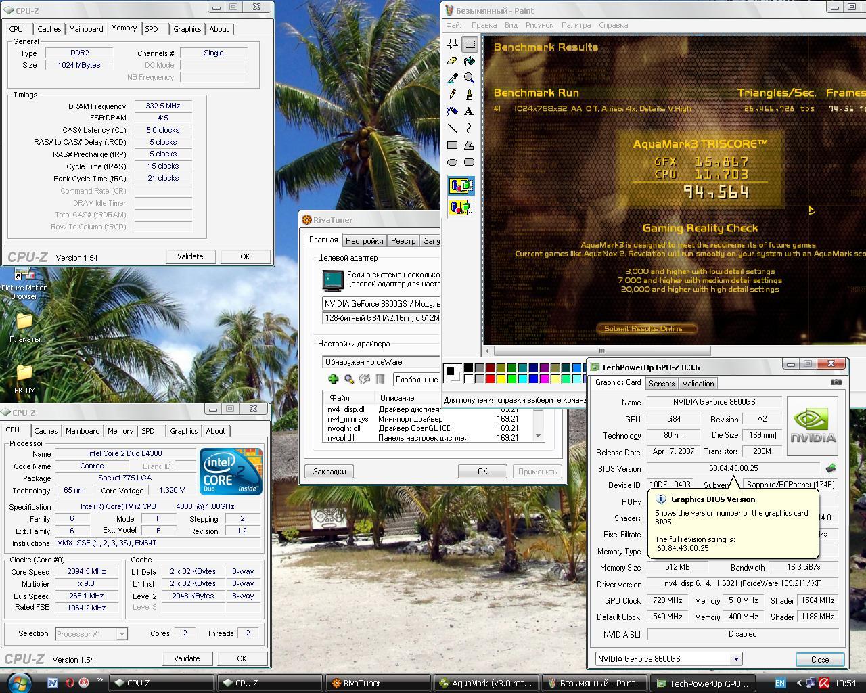Click the green plus icon in RivaTuner
This screenshot has height=693, width=866.
pos(333,380)
